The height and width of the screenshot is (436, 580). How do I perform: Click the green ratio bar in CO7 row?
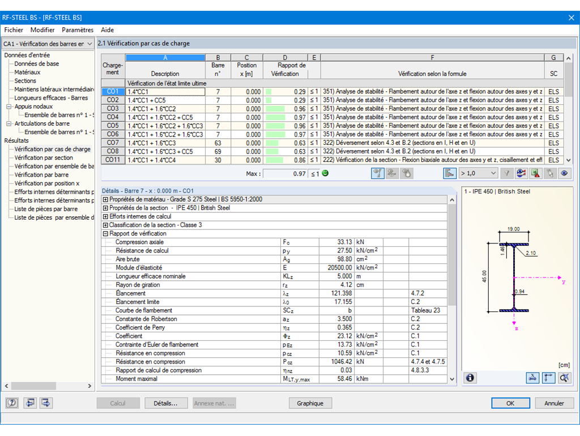[x=272, y=143]
